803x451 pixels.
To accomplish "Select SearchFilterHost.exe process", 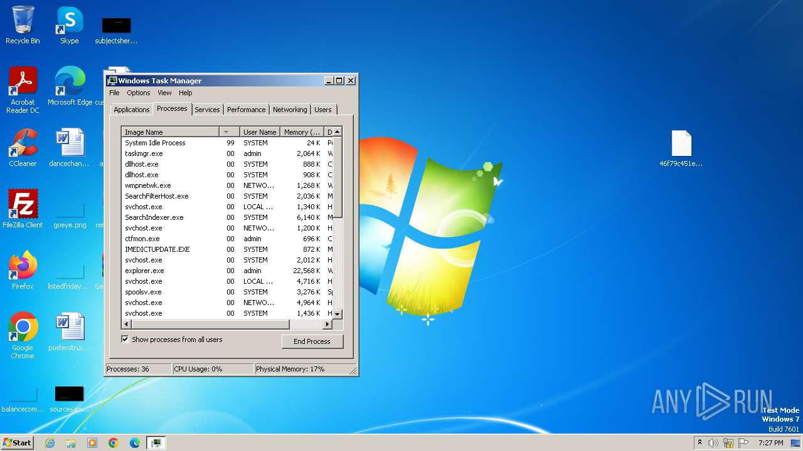I will [226, 196].
